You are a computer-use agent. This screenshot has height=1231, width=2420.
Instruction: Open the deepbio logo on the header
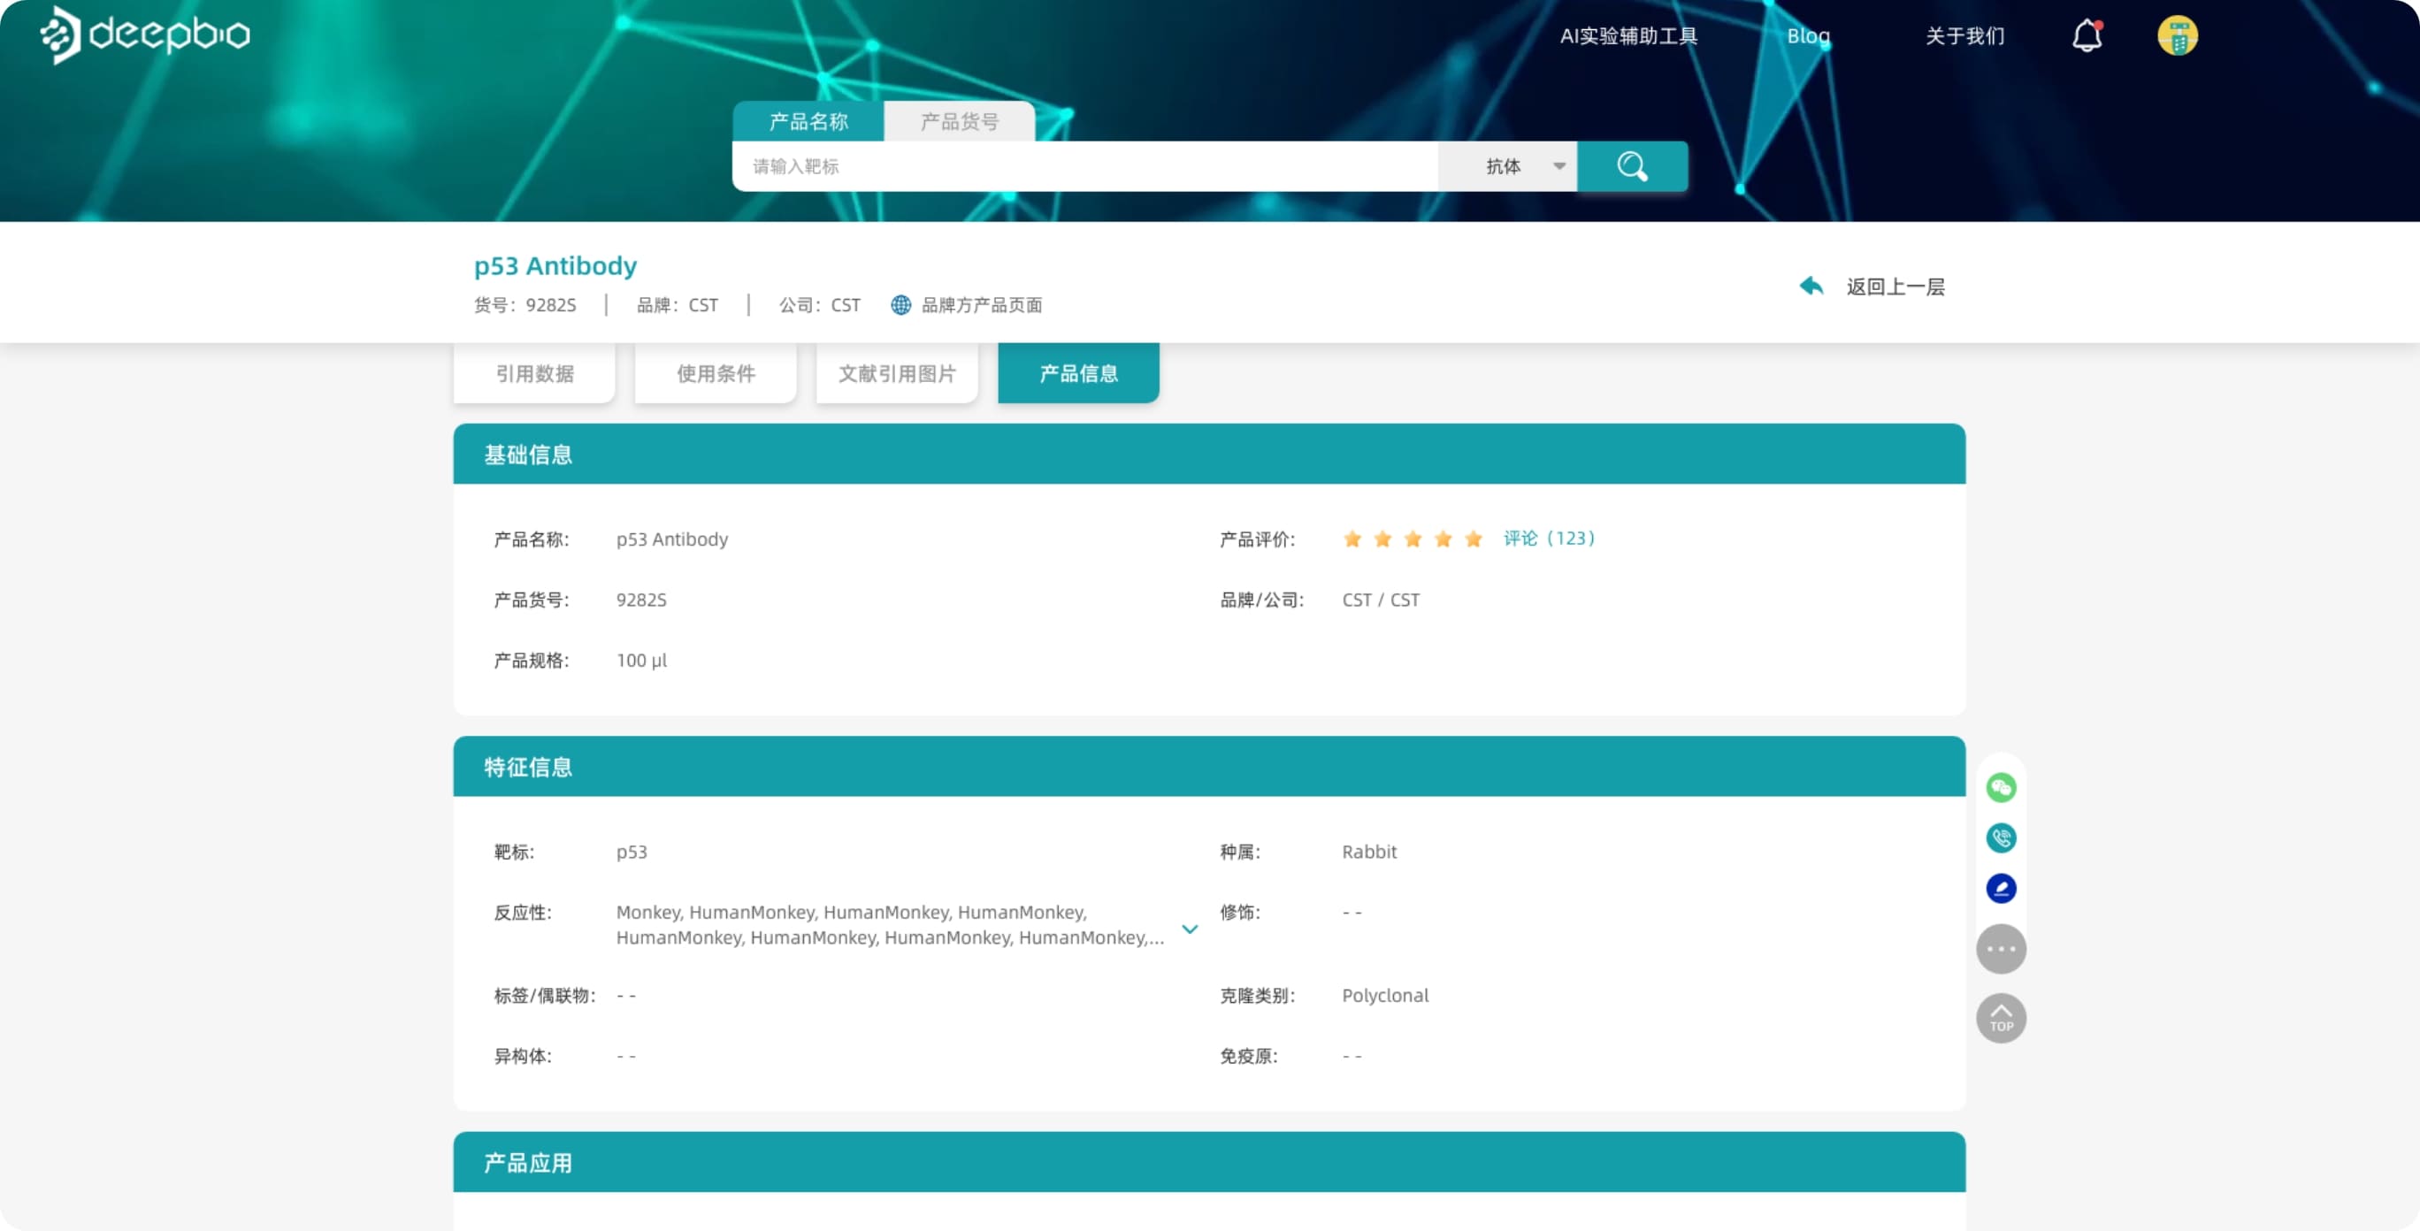144,34
